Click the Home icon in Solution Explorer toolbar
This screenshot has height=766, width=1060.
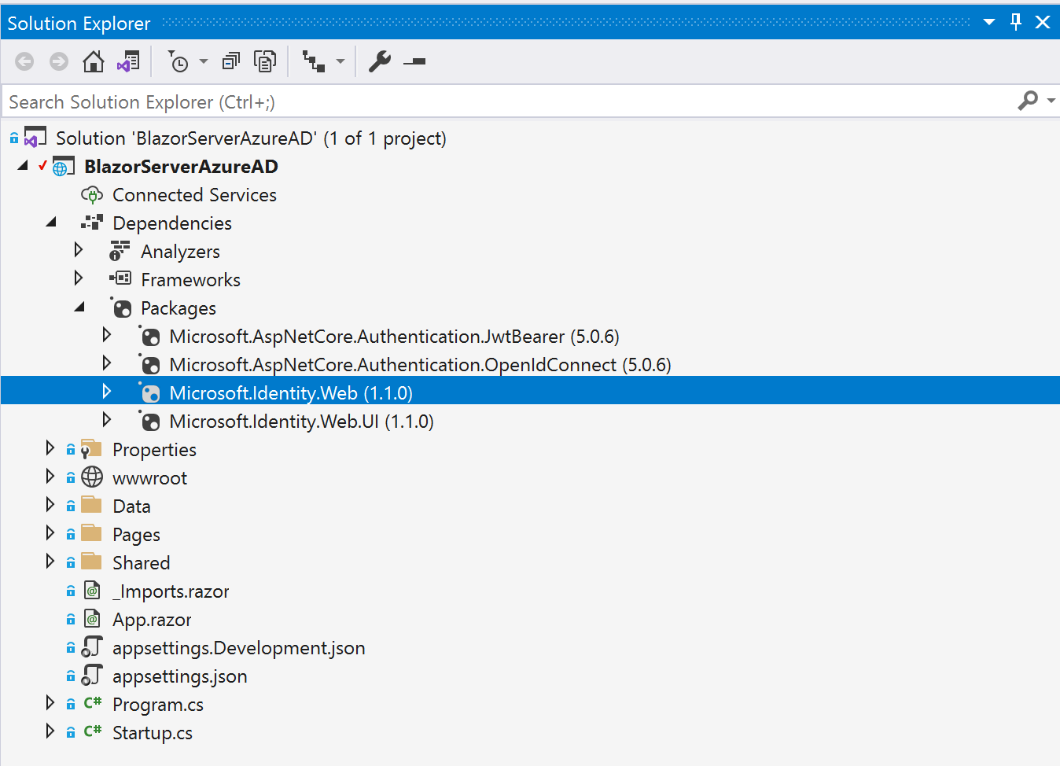[93, 61]
